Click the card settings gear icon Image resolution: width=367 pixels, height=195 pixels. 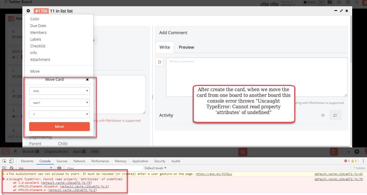[x=28, y=11]
